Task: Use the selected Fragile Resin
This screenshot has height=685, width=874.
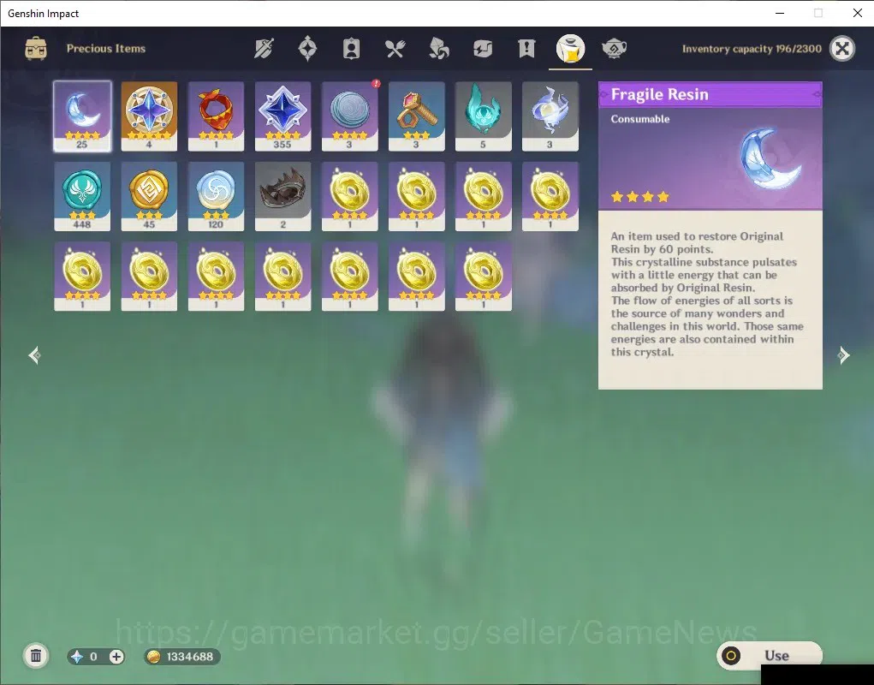Action: [x=770, y=656]
